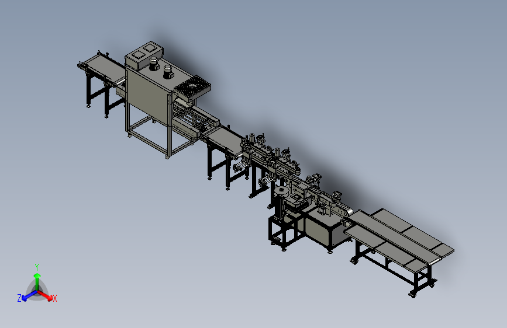Select the leftmost infeed conveyor belt surface

(104, 68)
